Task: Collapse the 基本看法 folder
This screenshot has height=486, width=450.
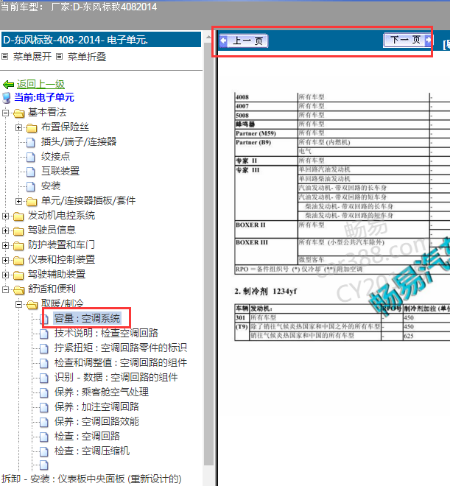Action: point(5,113)
